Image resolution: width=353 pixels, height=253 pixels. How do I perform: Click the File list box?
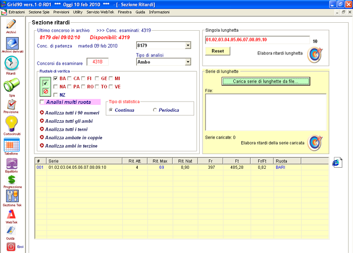266,112
